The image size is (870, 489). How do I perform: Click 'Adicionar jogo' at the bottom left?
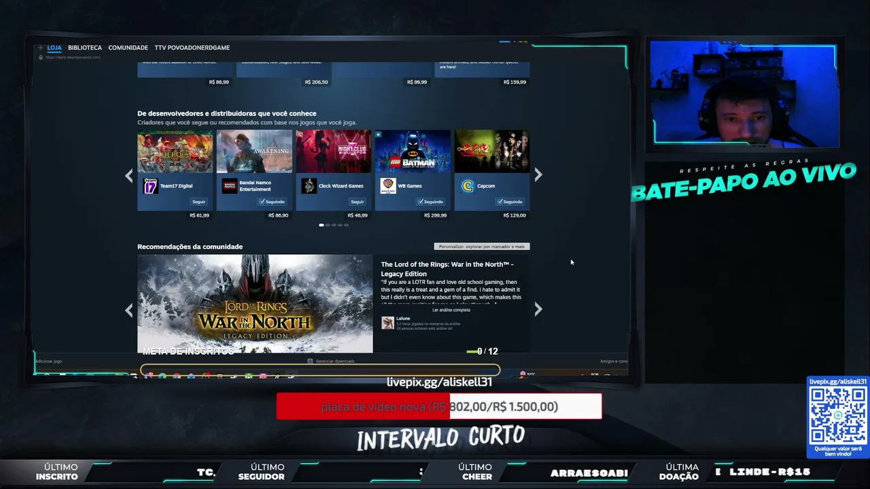(x=49, y=361)
